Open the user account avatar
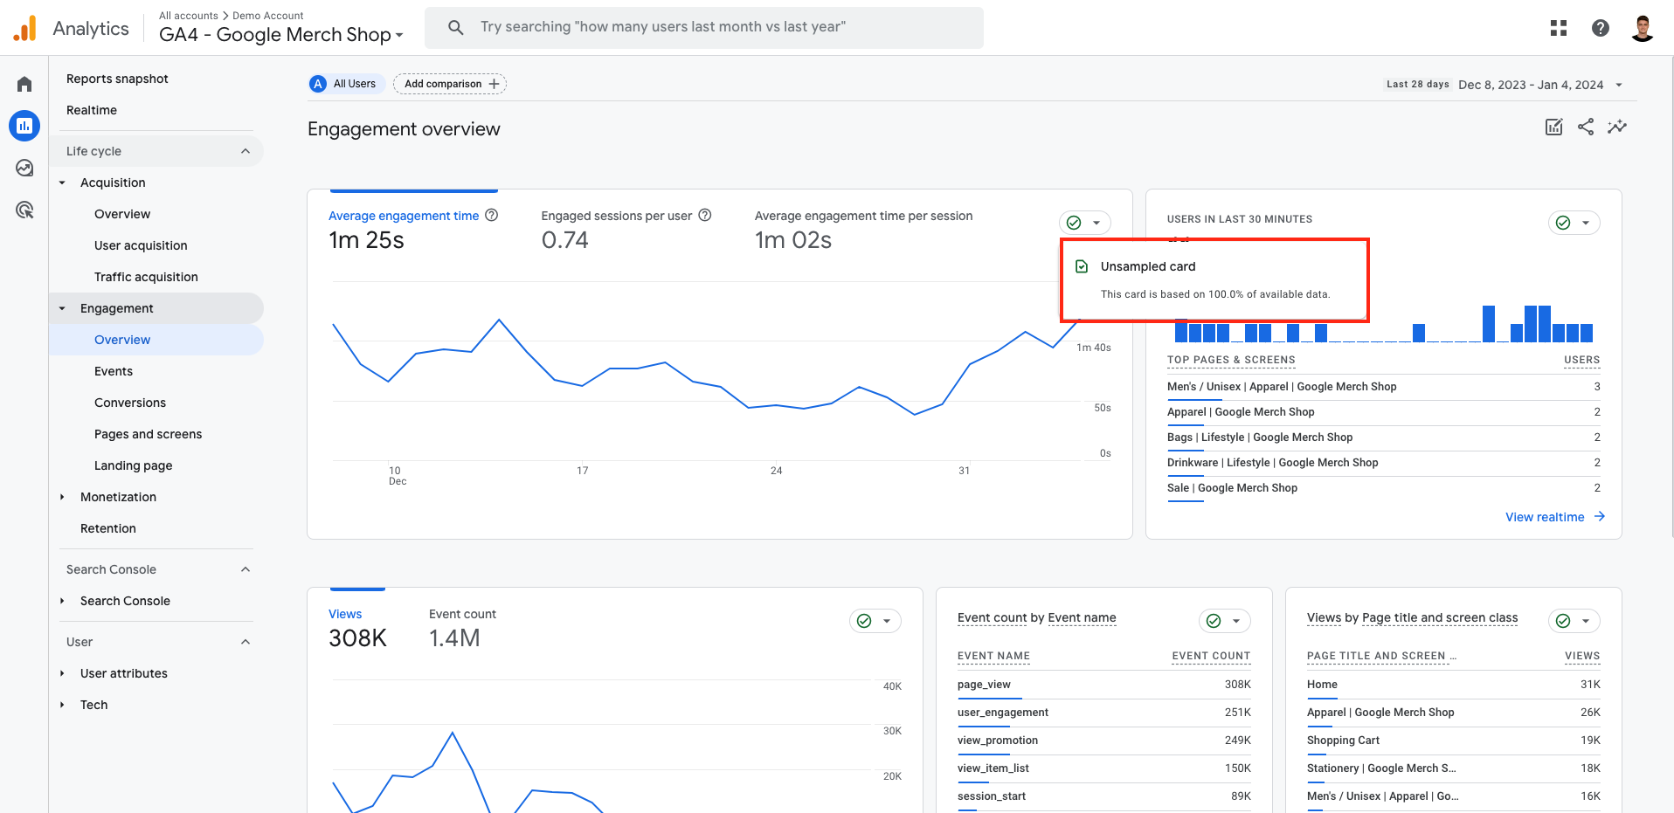Image resolution: width=1674 pixels, height=813 pixels. pos(1643,28)
